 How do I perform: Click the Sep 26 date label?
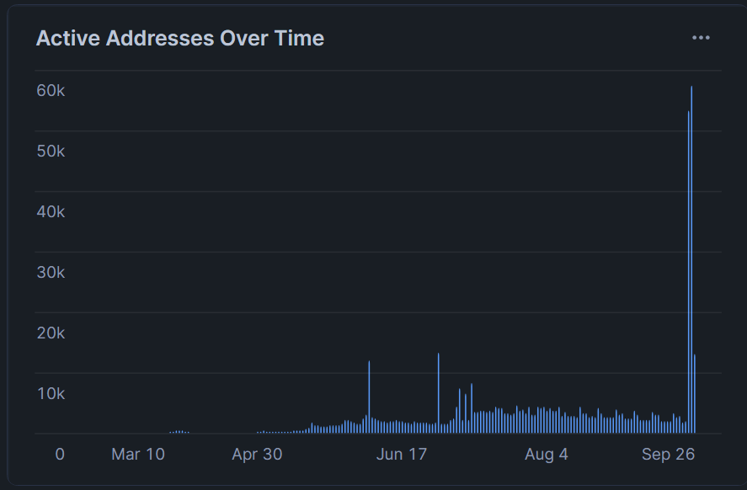point(668,454)
